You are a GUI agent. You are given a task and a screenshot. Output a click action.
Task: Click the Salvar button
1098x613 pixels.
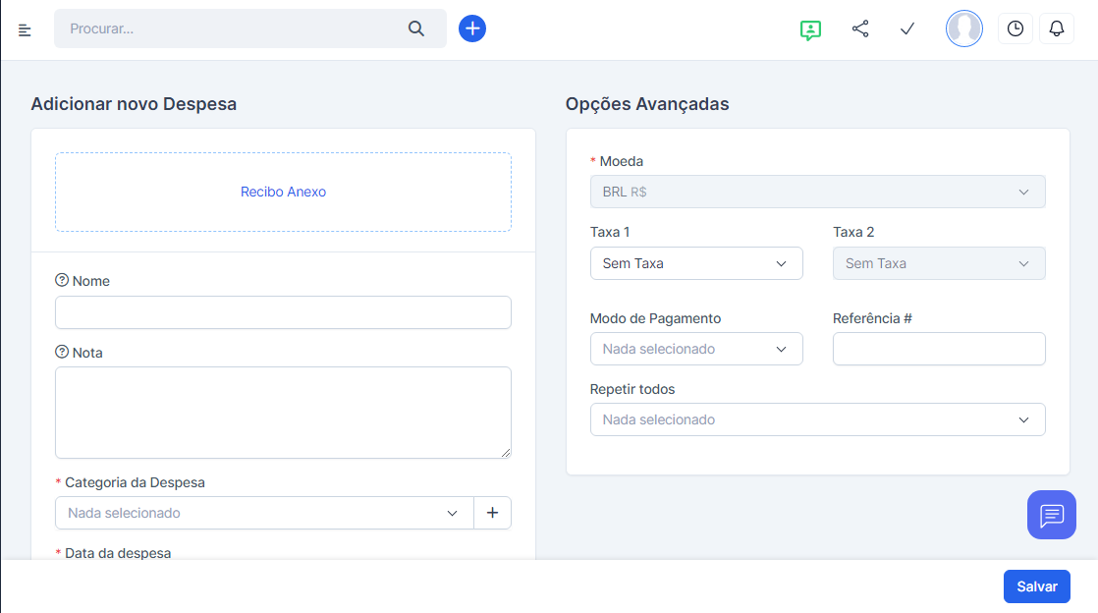click(x=1036, y=586)
